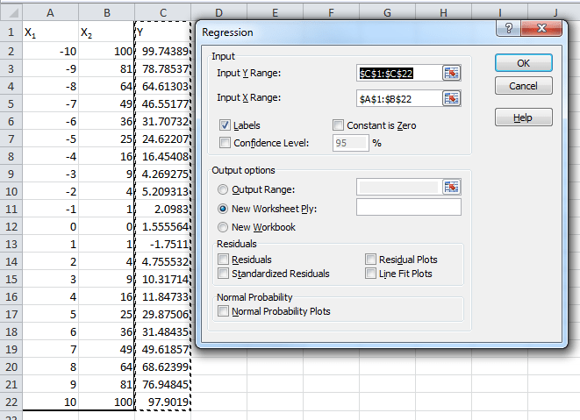Viewport: 580px width, 420px height.
Task: Click the Input Y Range collapse-dialog icon
Action: click(x=451, y=73)
